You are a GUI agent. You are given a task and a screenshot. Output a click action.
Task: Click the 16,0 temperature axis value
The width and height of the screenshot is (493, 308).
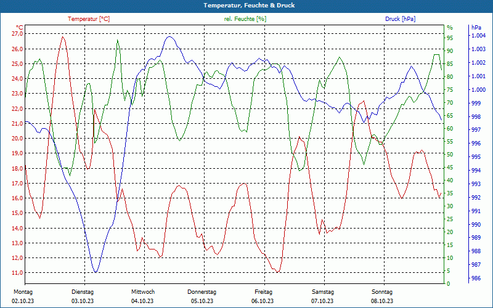[17, 198]
